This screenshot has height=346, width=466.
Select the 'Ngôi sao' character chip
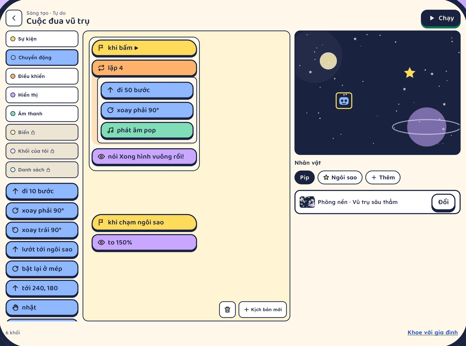coord(340,177)
